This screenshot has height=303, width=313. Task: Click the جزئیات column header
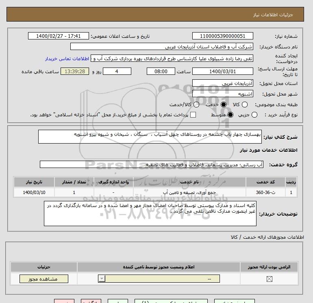coord(44,267)
